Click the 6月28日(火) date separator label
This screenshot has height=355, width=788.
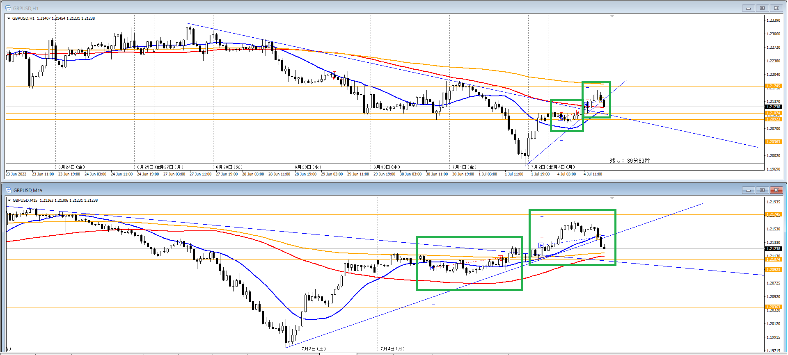(x=229, y=167)
